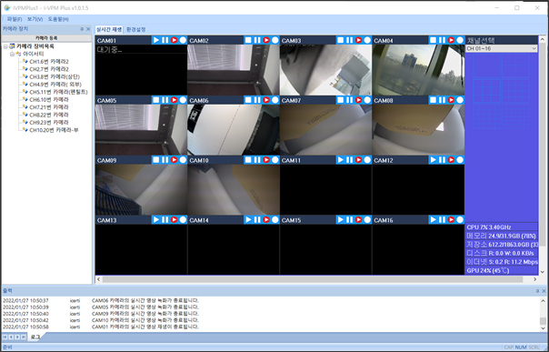Collapse the camera device list root node
Screen dimensions: 549x352
[5, 46]
